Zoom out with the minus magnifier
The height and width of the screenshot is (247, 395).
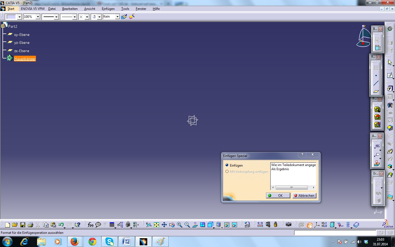[187, 225]
